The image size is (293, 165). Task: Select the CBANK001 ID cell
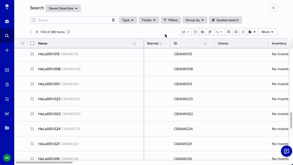(183, 84)
